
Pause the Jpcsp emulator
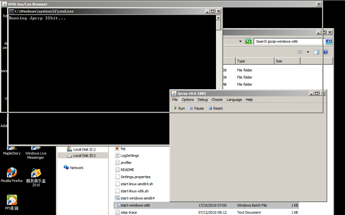[197, 108]
